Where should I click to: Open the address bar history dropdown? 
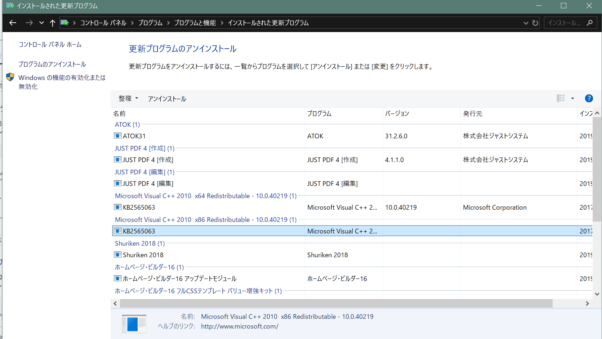pos(526,23)
